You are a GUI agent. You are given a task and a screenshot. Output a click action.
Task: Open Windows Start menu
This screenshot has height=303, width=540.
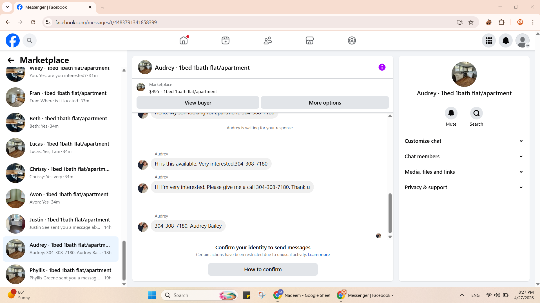coord(152,295)
